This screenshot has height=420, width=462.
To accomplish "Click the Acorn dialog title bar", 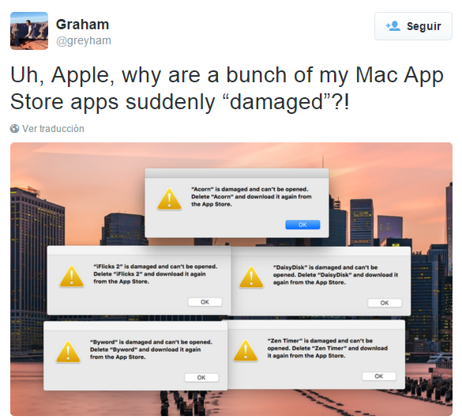I will (237, 173).
